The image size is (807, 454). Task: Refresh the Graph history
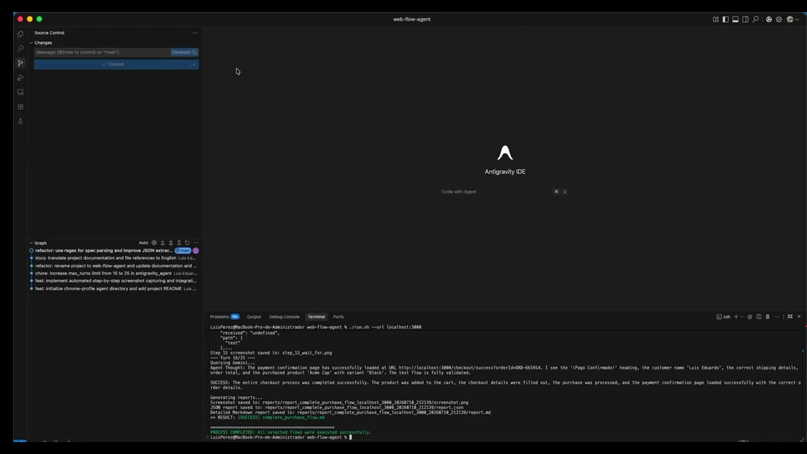(187, 243)
